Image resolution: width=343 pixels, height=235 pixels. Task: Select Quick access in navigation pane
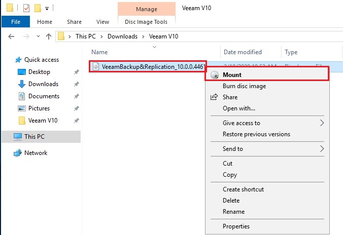42,60
